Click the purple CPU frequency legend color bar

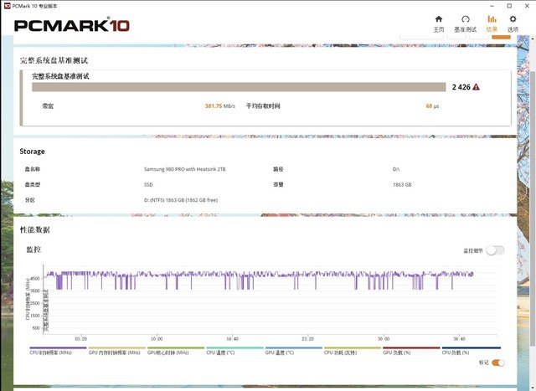[x=58, y=348]
